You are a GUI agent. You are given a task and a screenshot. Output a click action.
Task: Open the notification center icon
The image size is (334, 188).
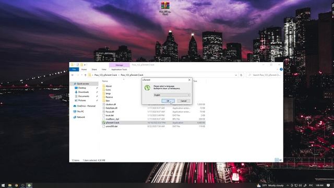coord(328,185)
